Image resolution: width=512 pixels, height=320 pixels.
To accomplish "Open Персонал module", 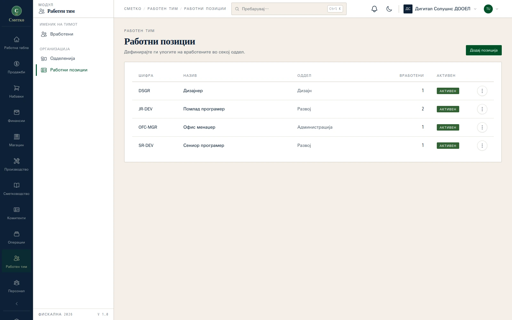I will [x=16, y=286].
